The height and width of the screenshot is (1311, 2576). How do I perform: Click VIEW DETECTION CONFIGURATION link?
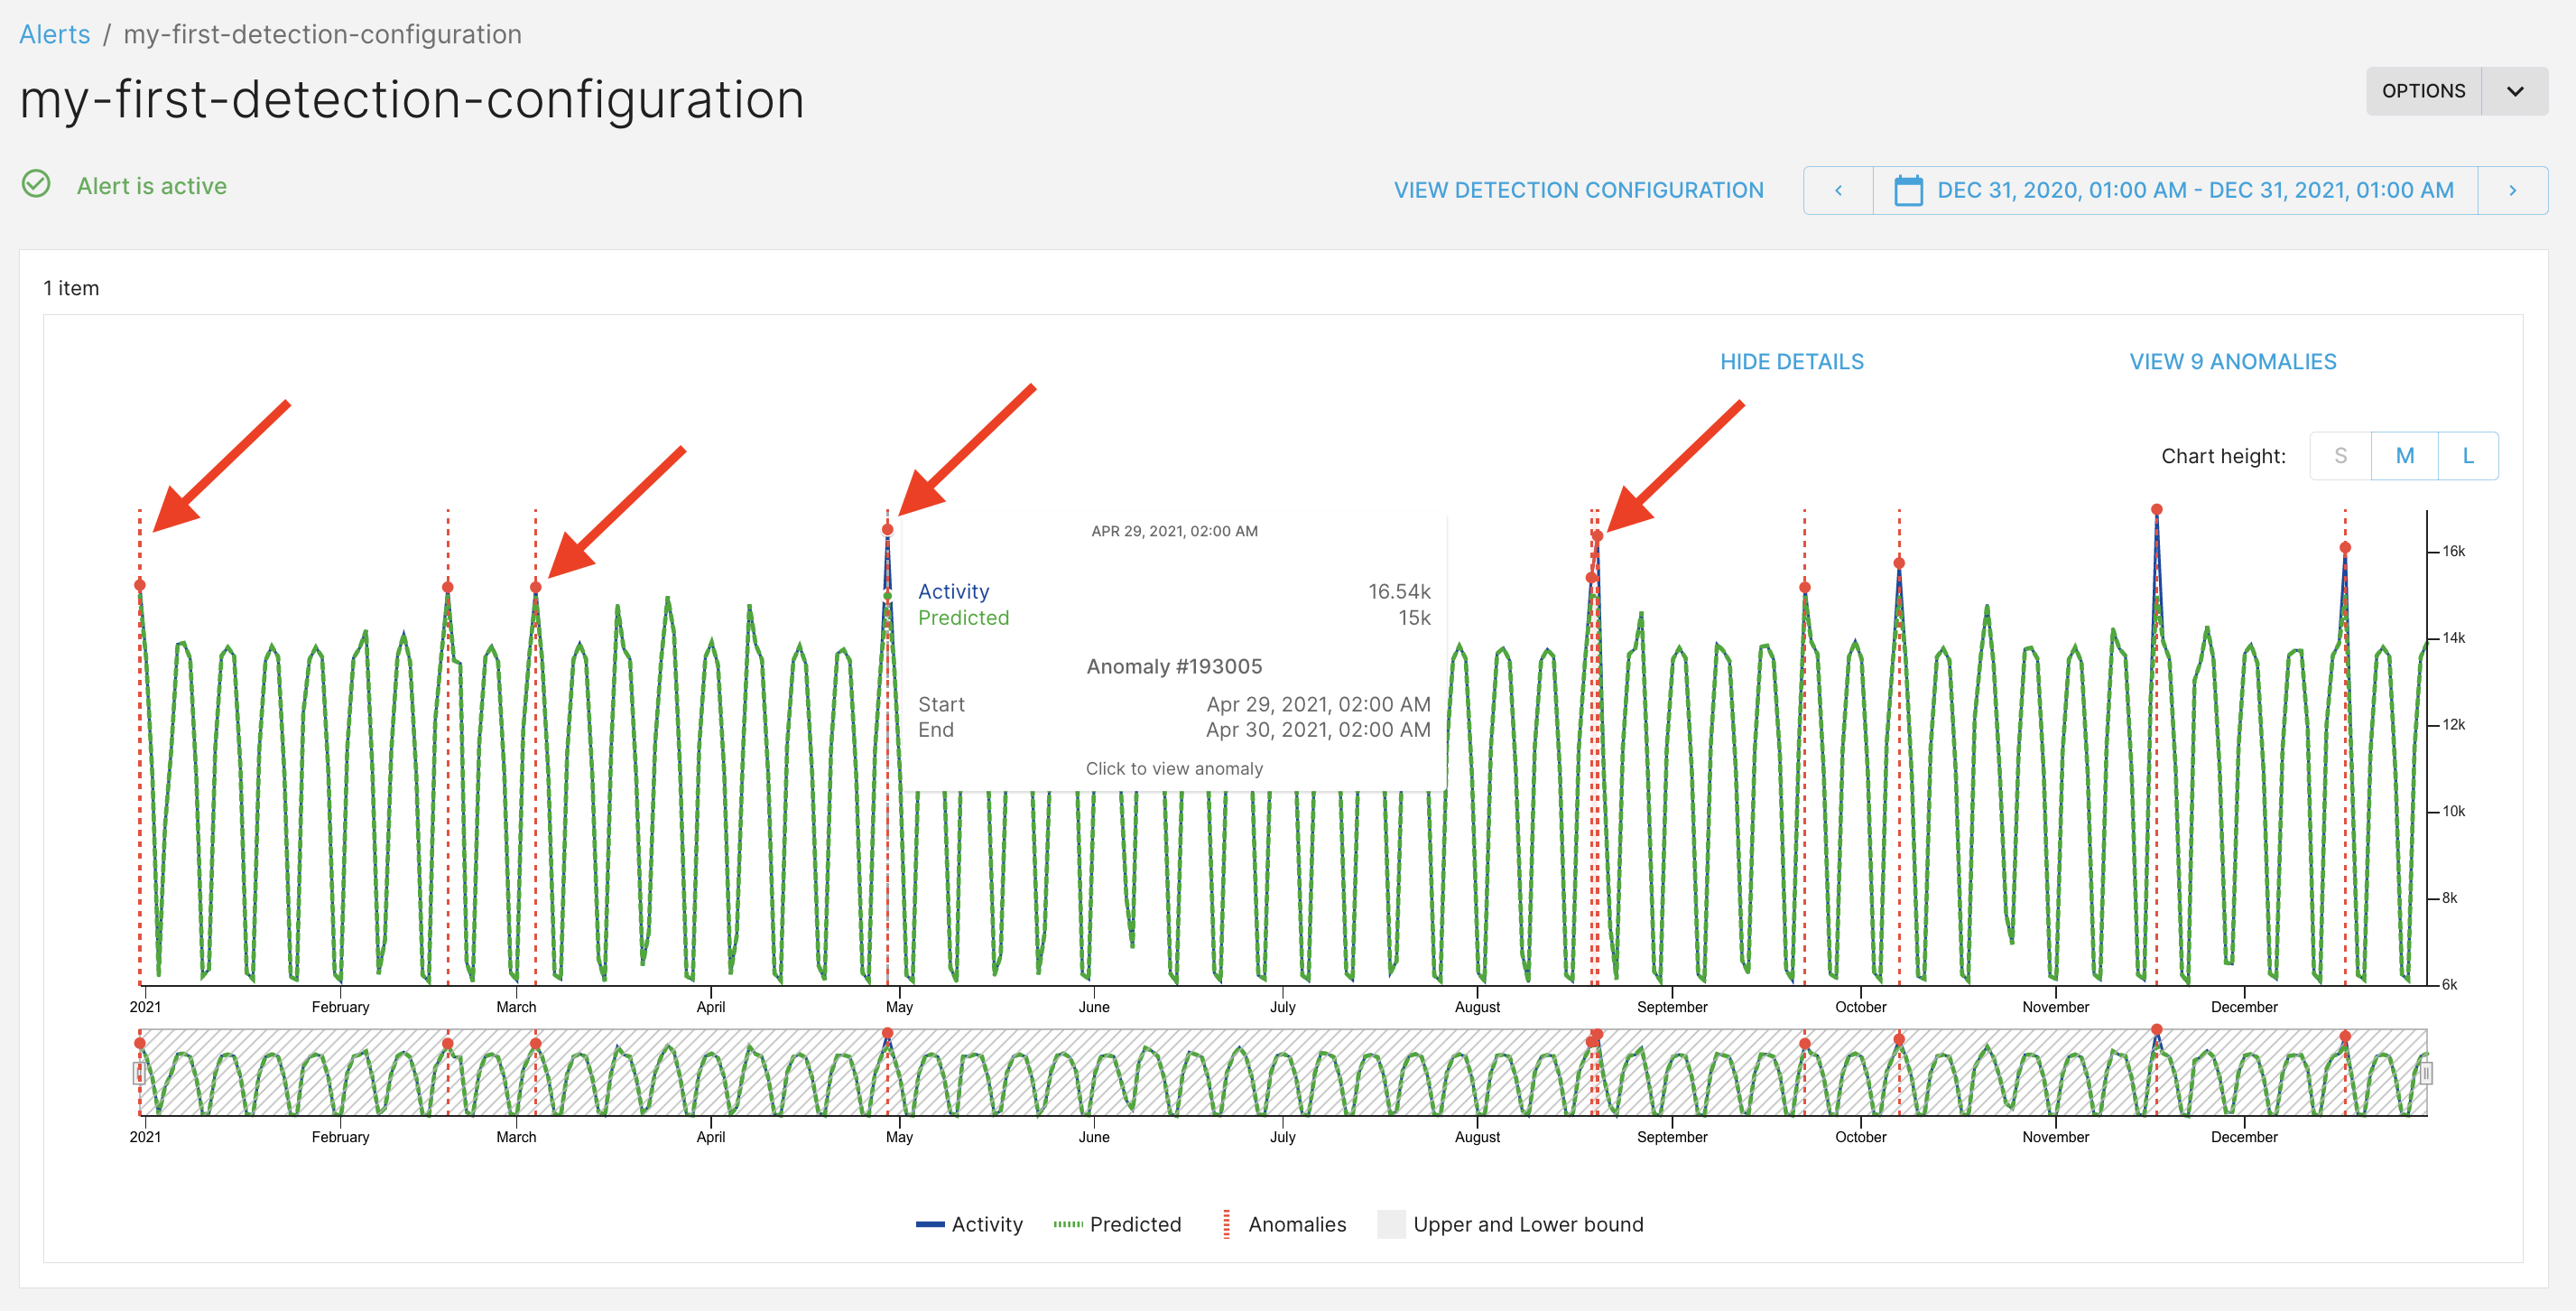(x=1578, y=190)
